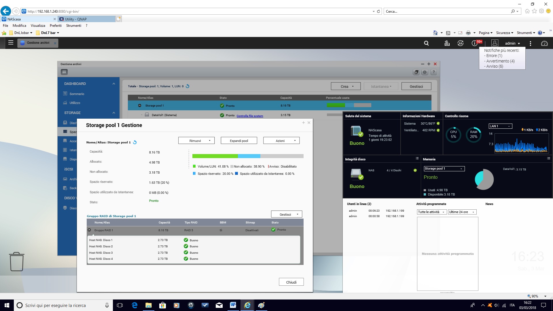Open event notifications icon with 10+ badge
The height and width of the screenshot is (311, 553).
click(475, 43)
